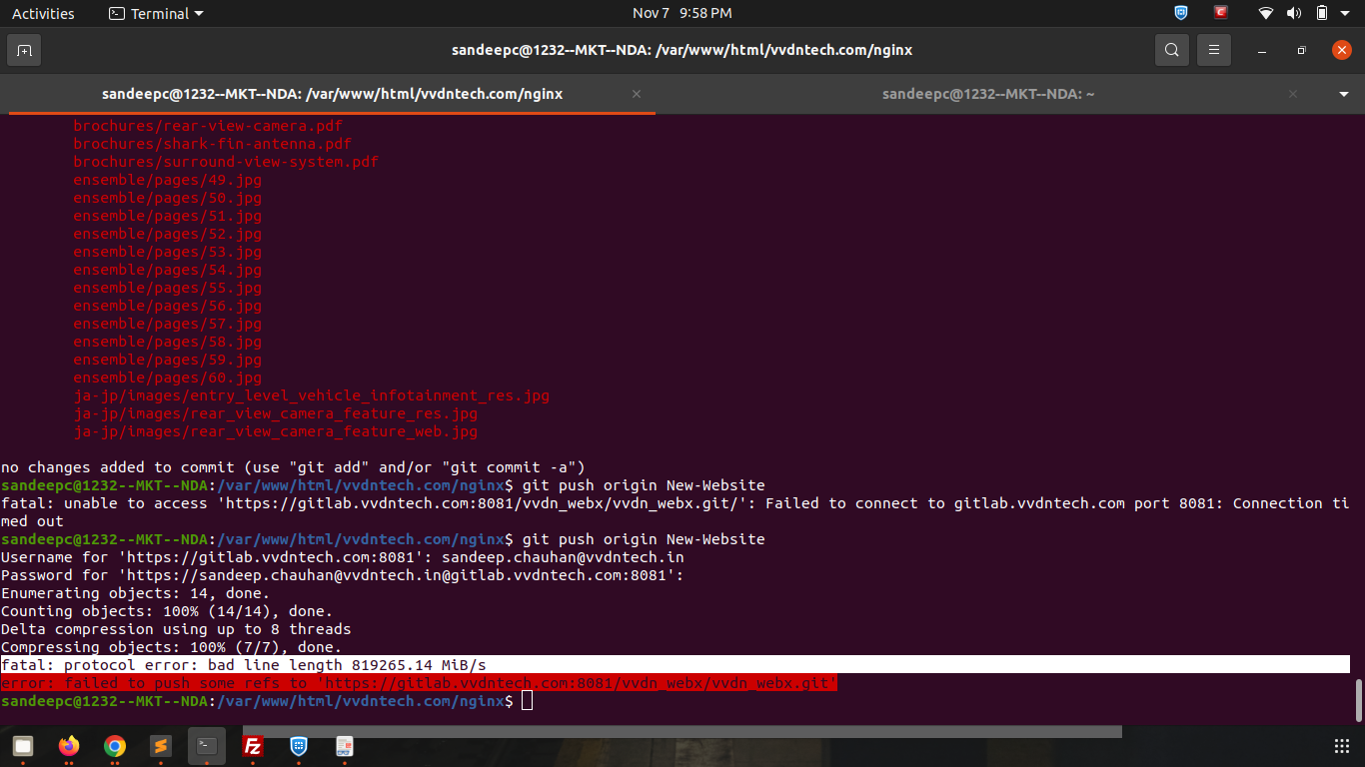Expand the system status menu arrow

click(1346, 13)
